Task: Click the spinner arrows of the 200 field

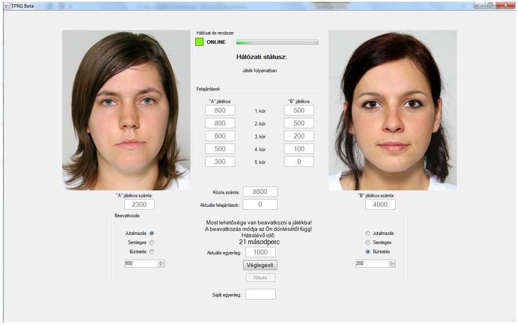Action: point(392,263)
